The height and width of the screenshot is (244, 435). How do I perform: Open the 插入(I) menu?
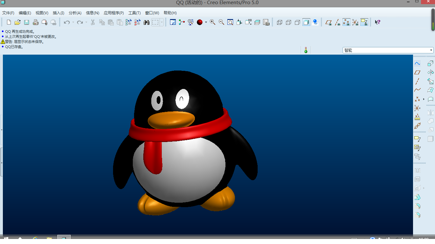tap(58, 13)
